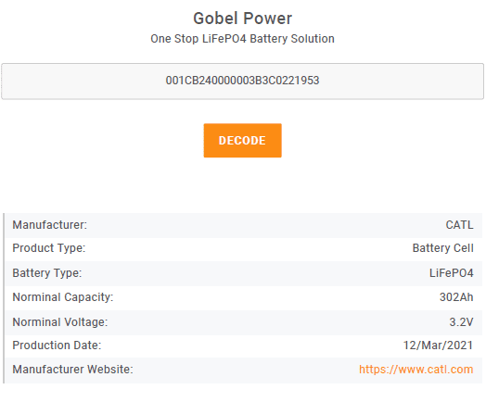Screen dimensions: 486x402
Task: Select the 12/Mar/2021 production date value
Action: (x=438, y=345)
